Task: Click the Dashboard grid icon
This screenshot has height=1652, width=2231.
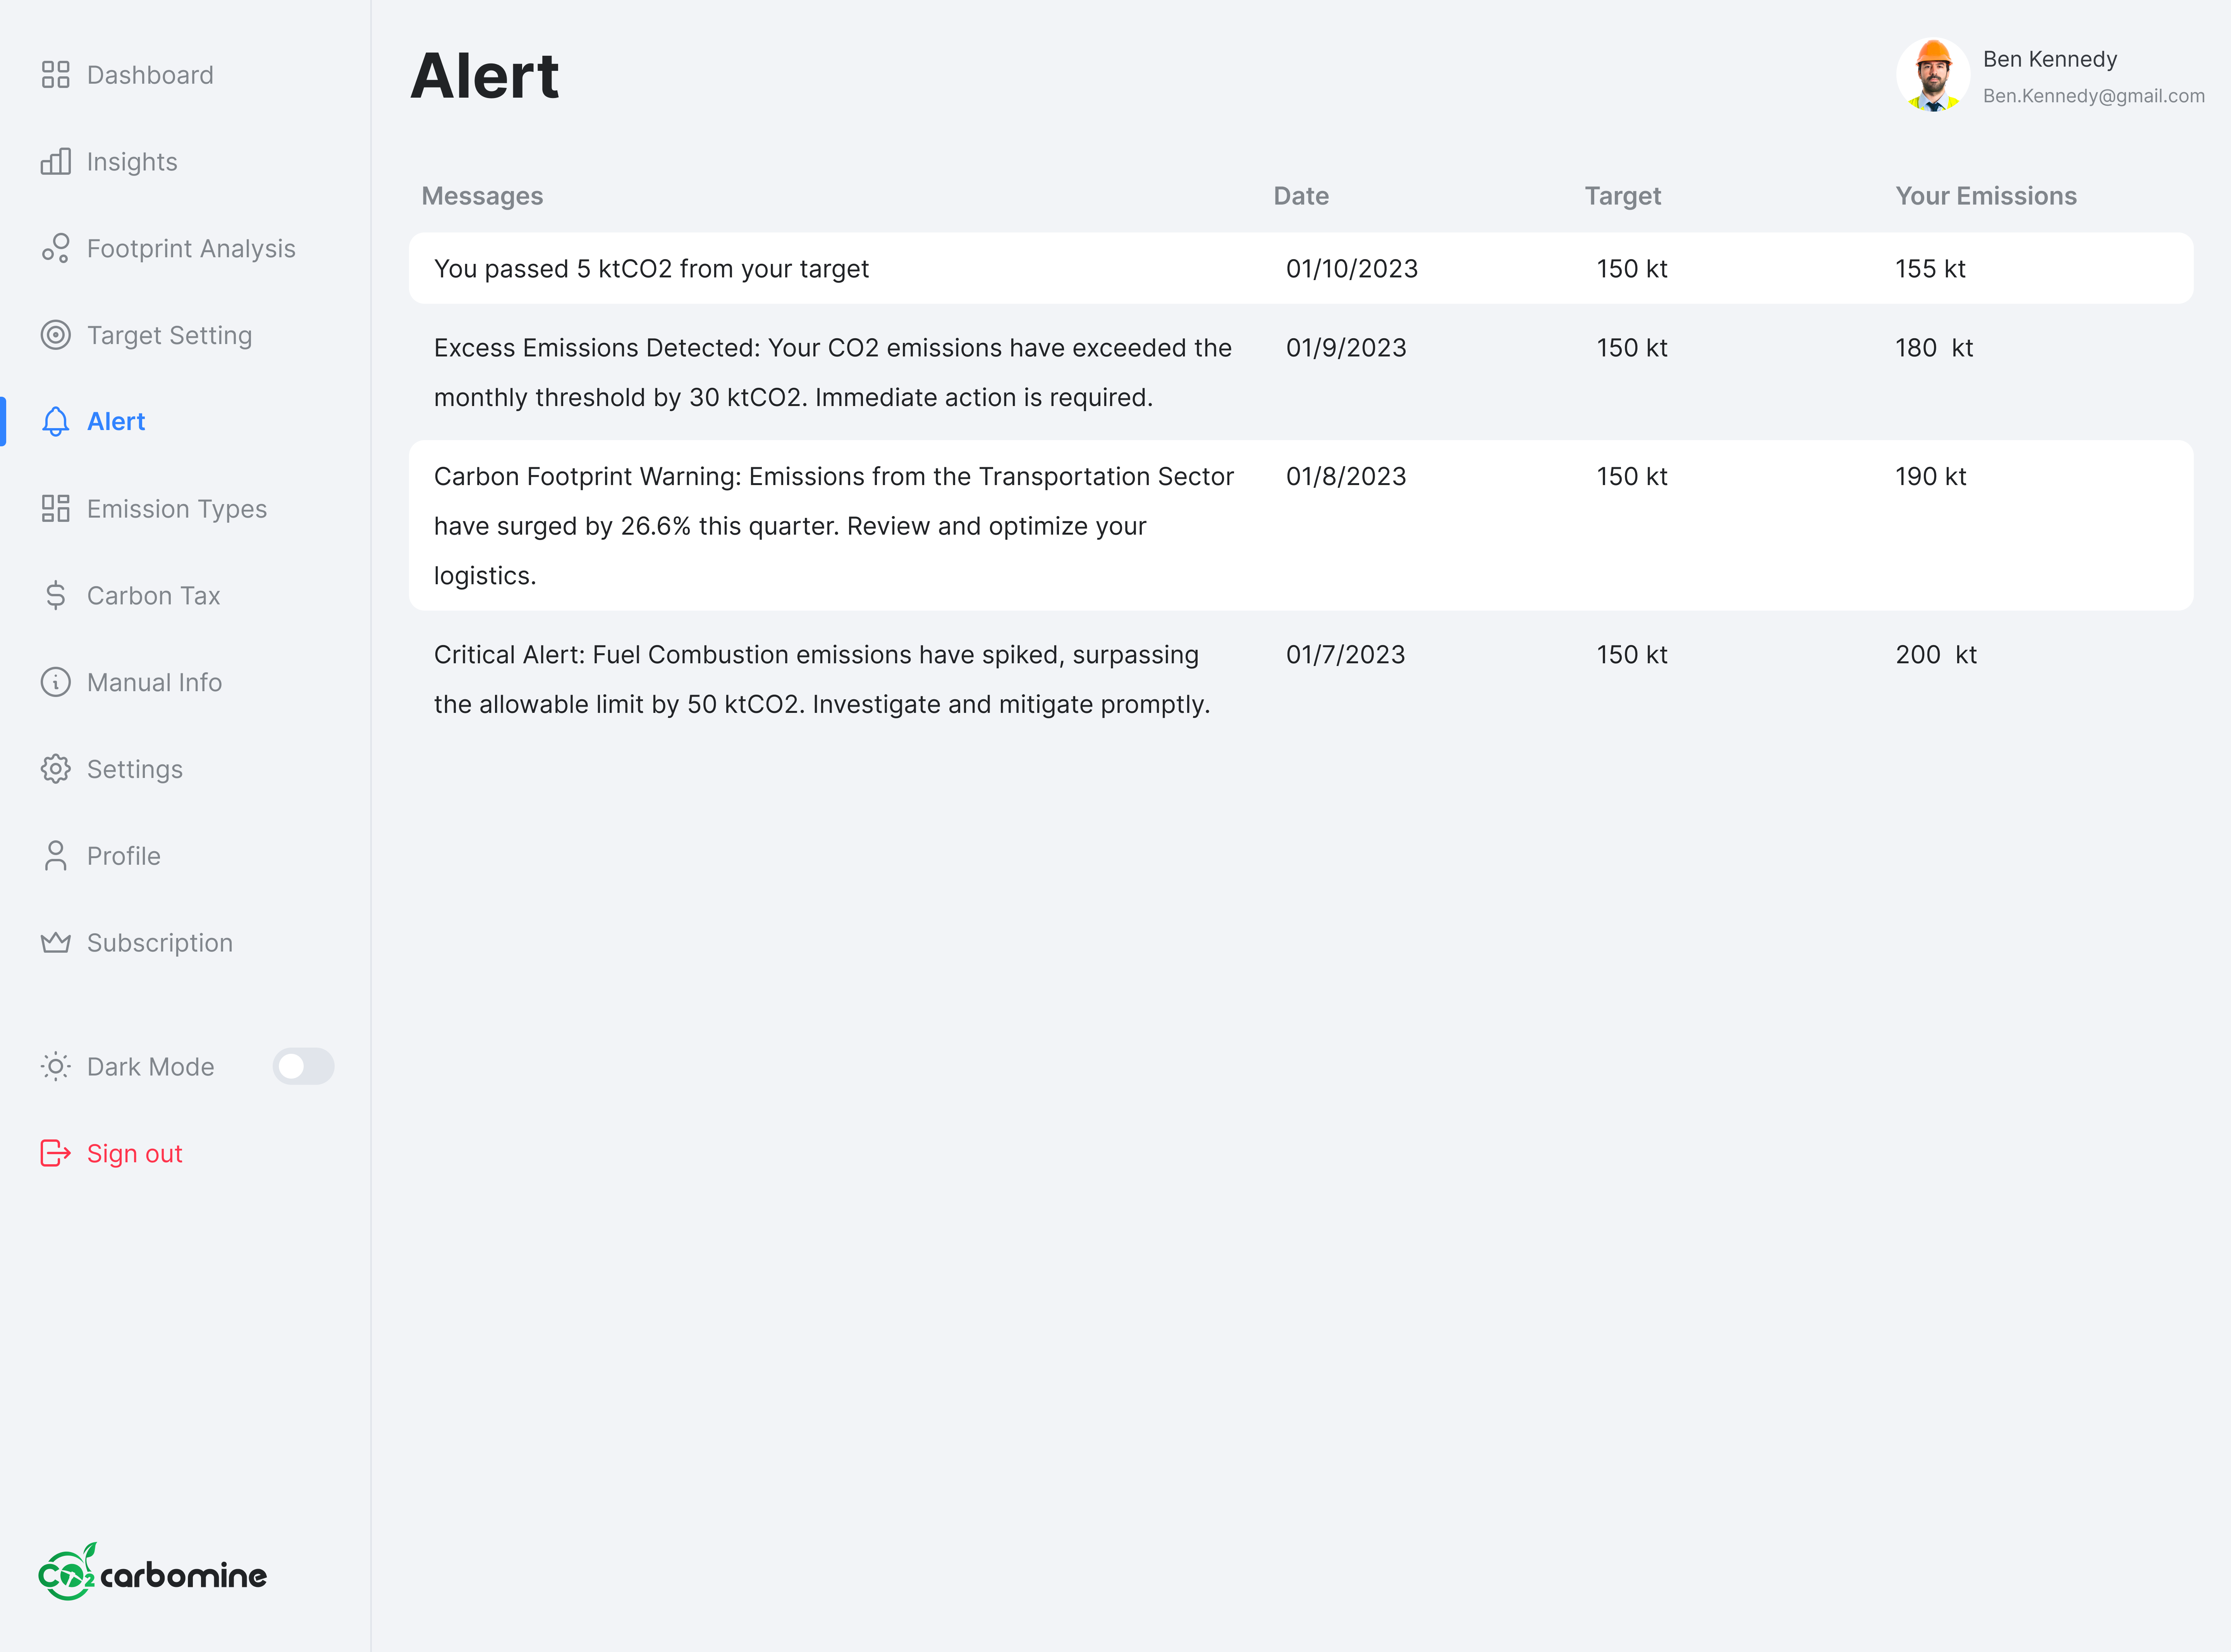Action: (x=55, y=75)
